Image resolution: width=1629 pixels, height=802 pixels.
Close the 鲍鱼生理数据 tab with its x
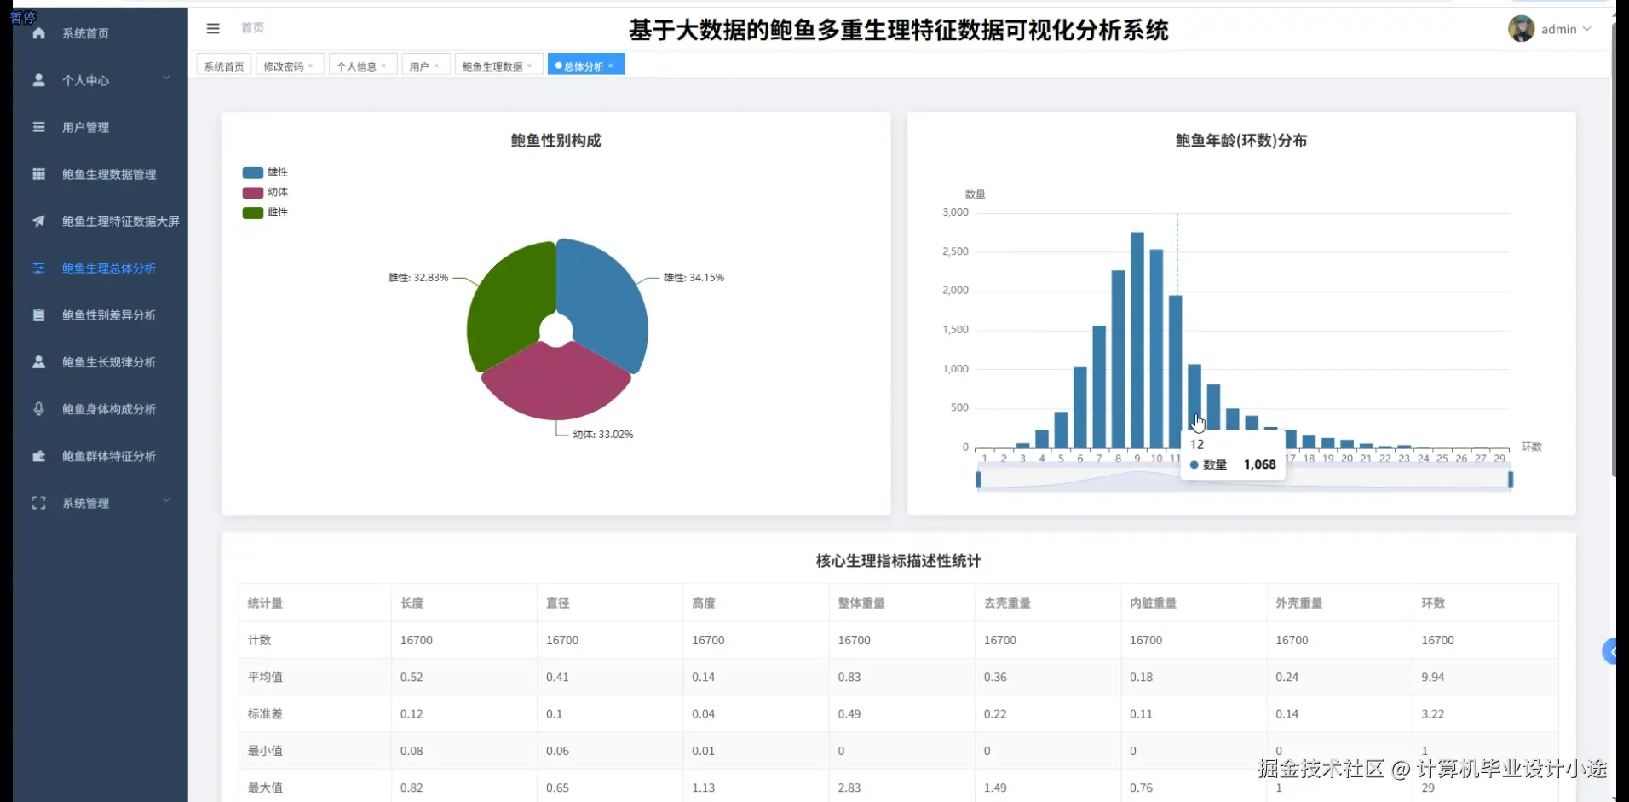[x=529, y=66]
